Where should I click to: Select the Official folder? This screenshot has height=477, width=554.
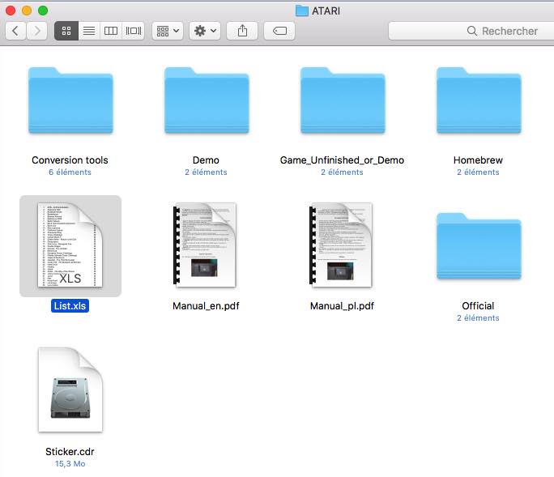coord(478,248)
